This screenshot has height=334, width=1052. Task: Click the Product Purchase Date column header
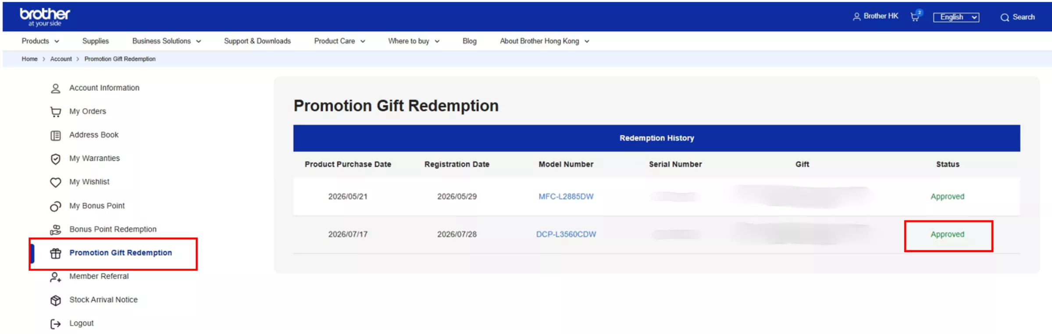coord(348,164)
